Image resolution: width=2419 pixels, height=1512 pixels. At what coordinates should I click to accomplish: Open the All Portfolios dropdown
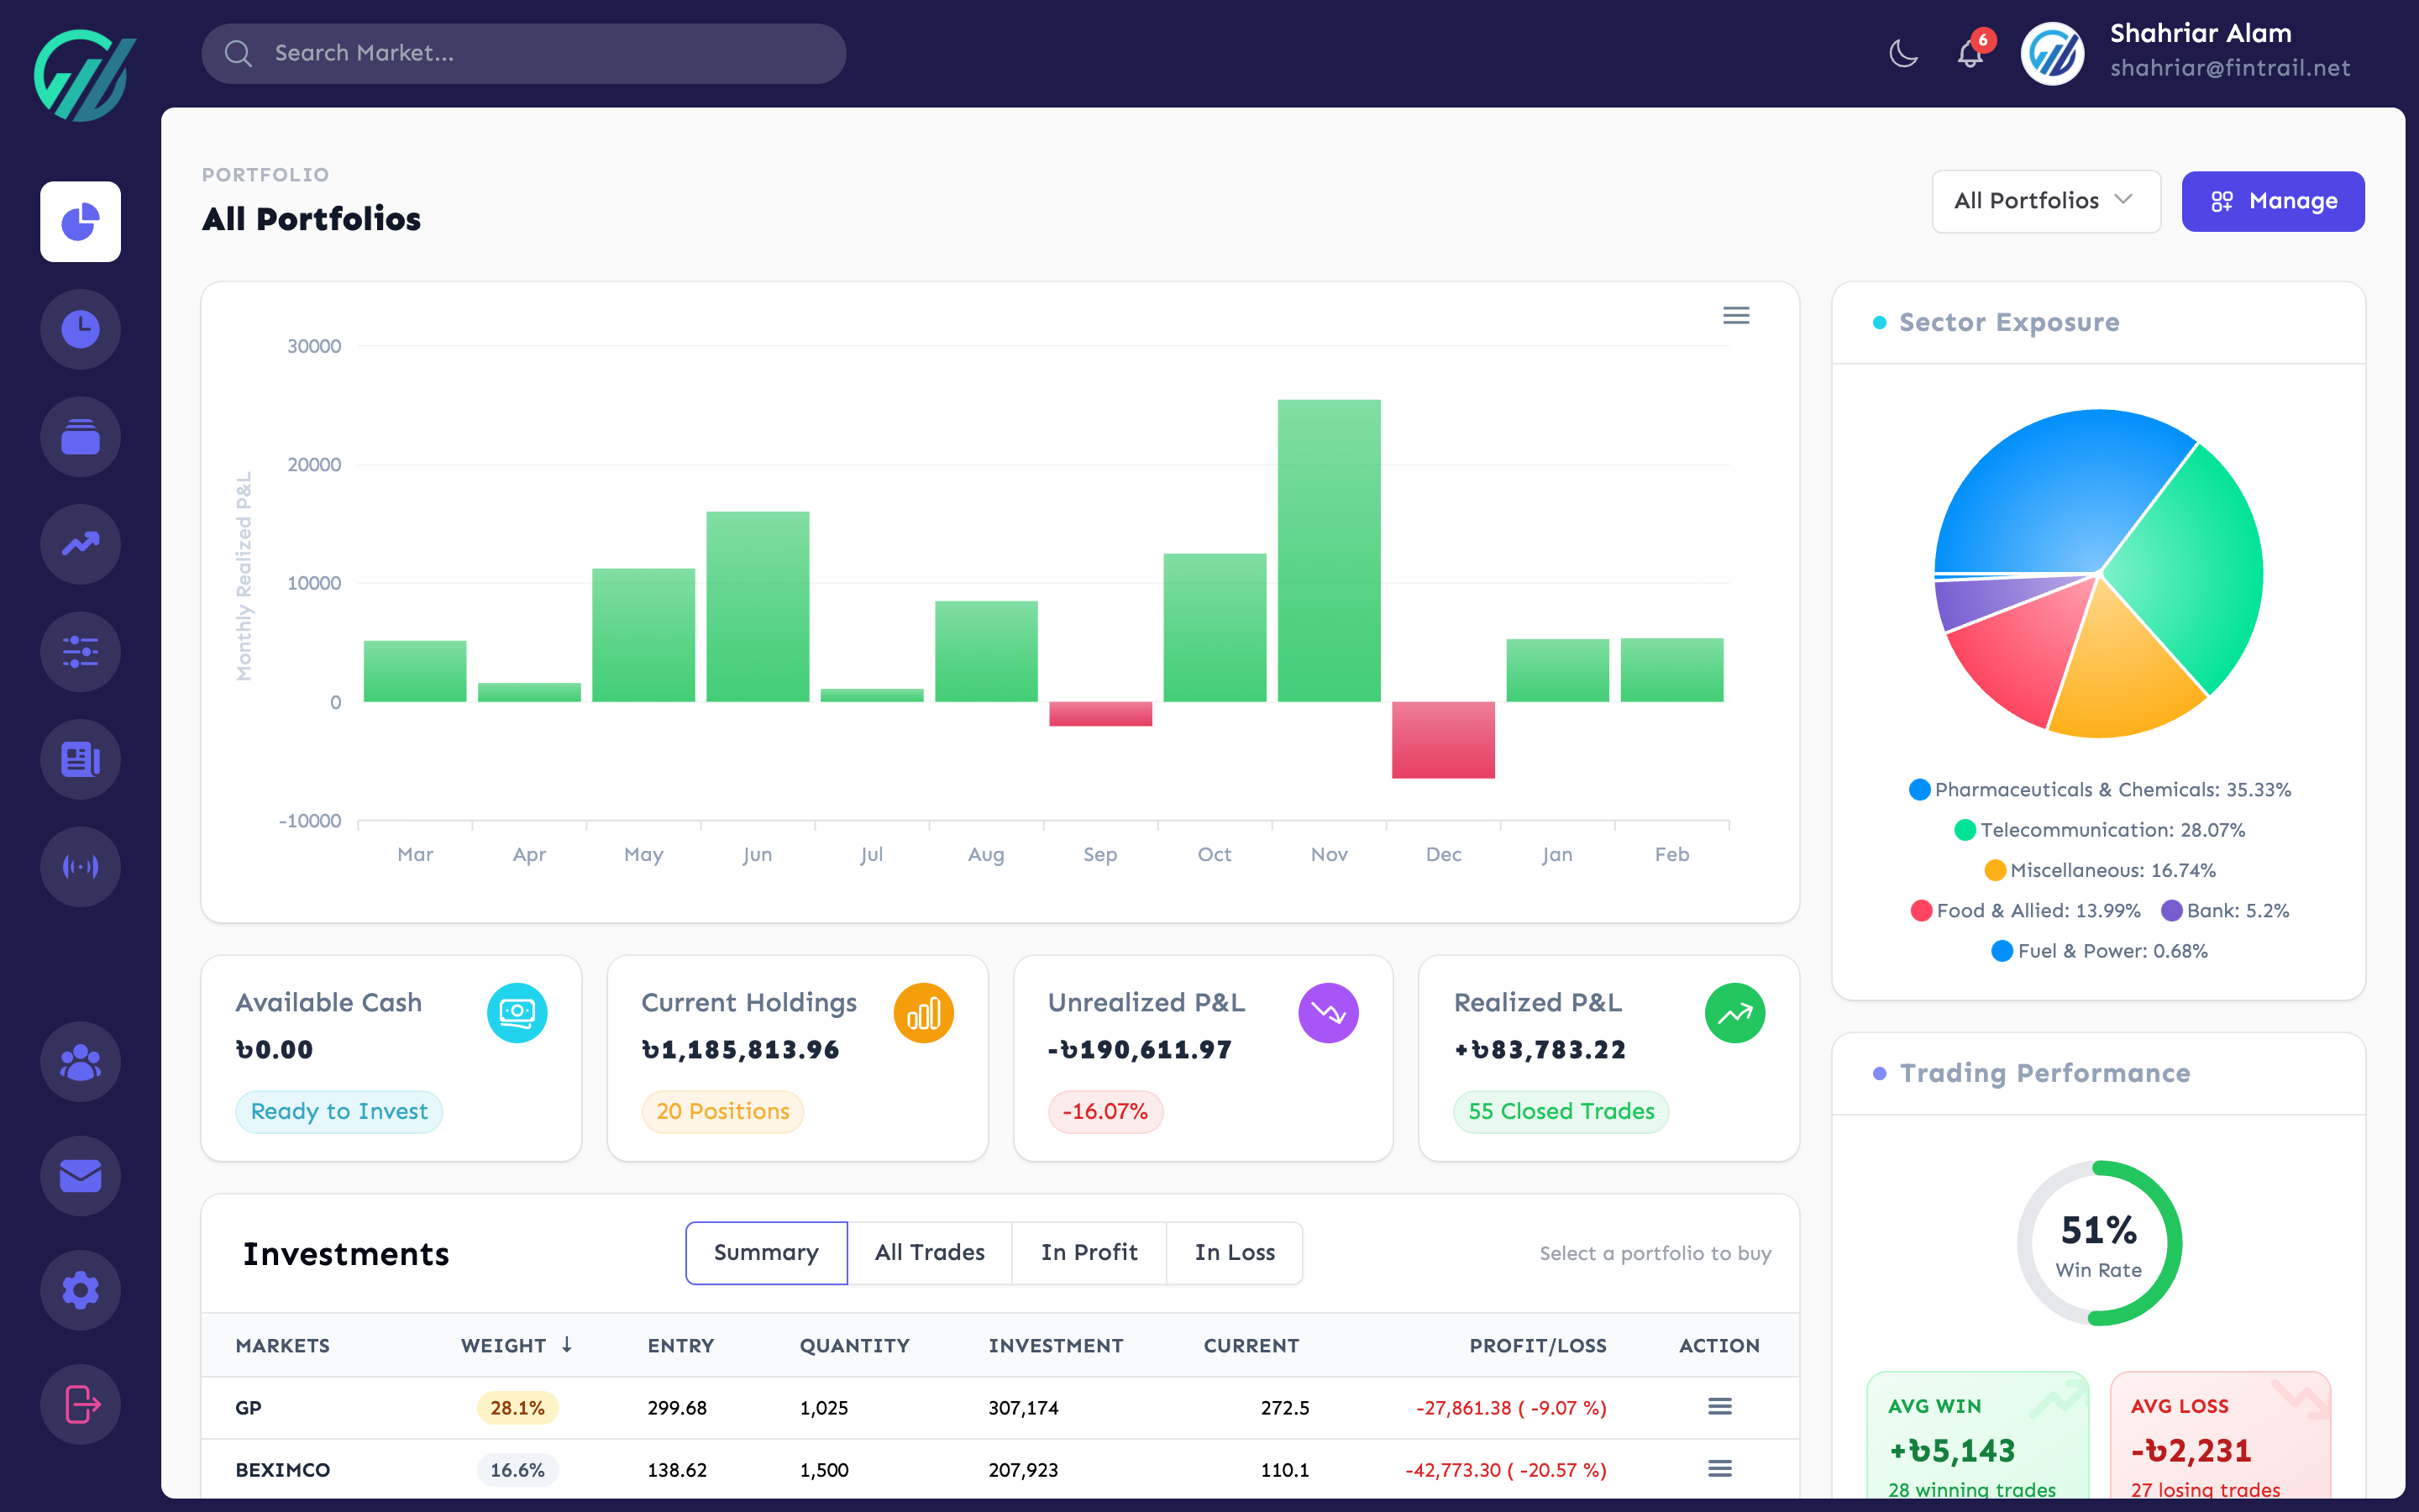point(2045,201)
